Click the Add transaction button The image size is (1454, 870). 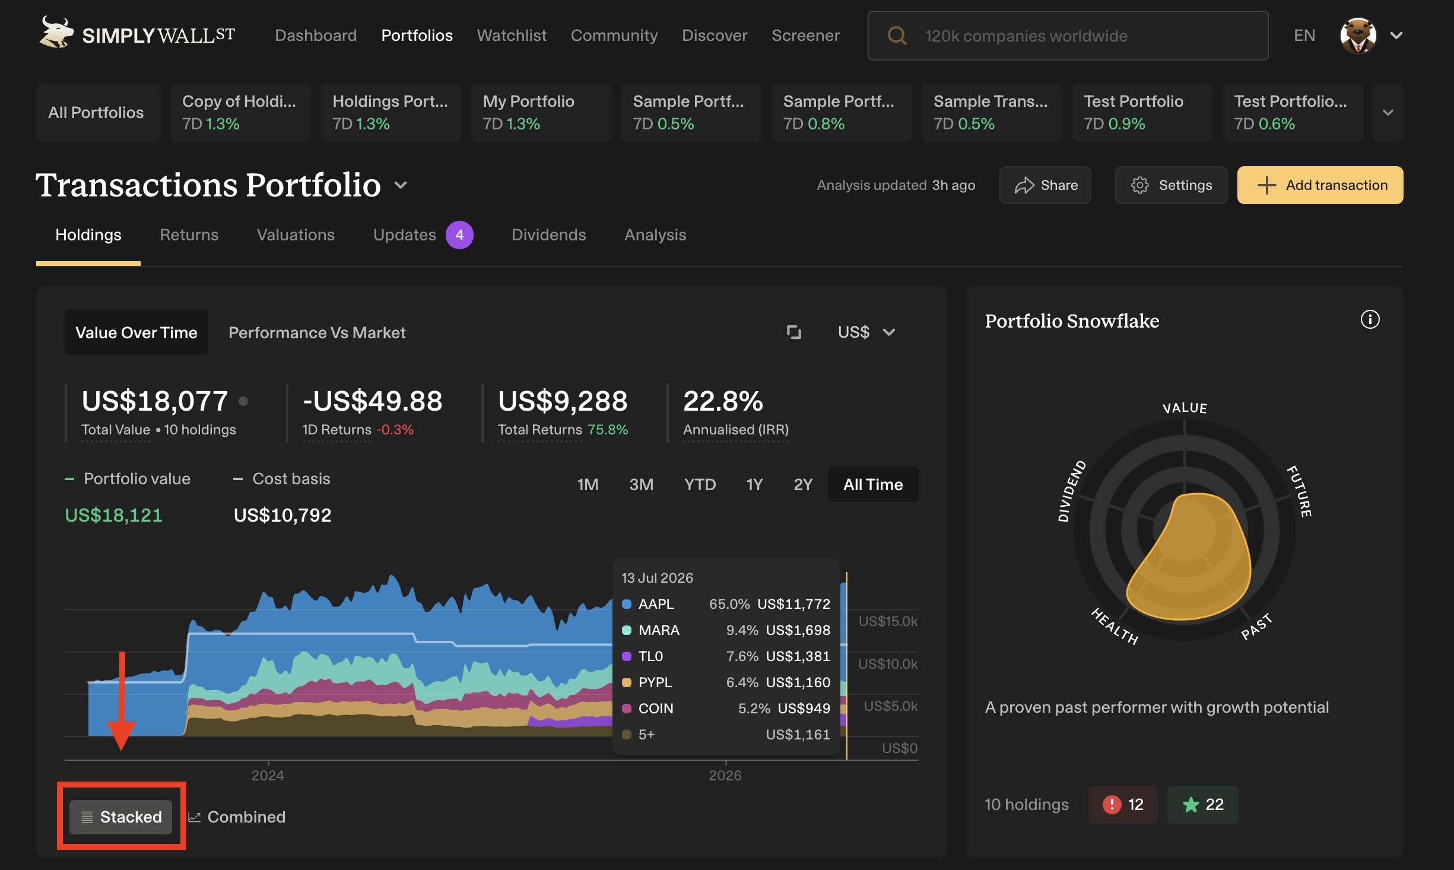pyautogui.click(x=1320, y=185)
